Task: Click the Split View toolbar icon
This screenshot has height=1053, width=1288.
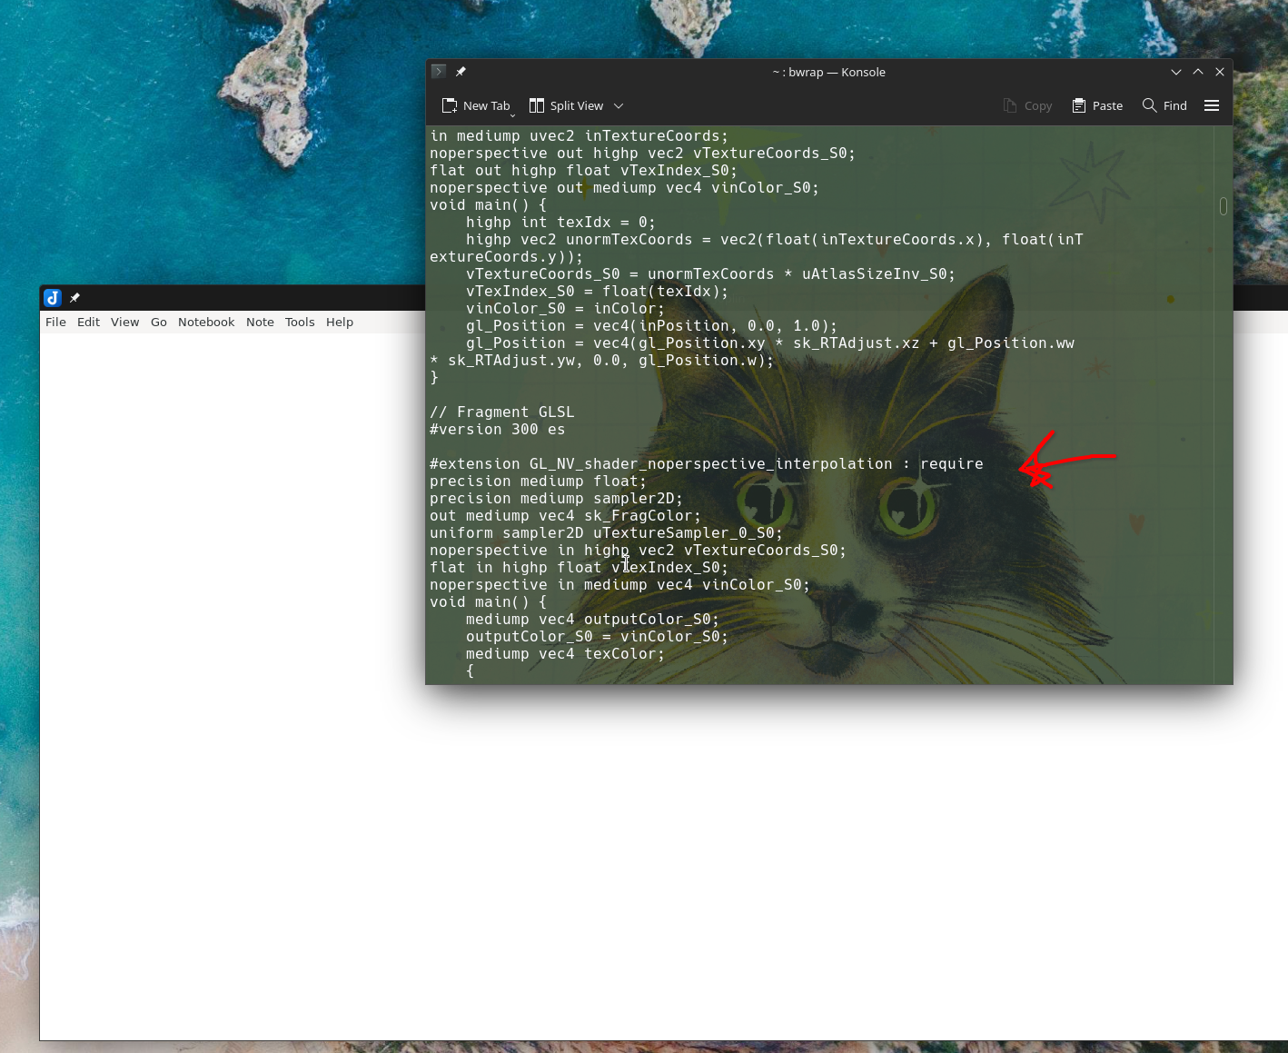Action: point(537,105)
